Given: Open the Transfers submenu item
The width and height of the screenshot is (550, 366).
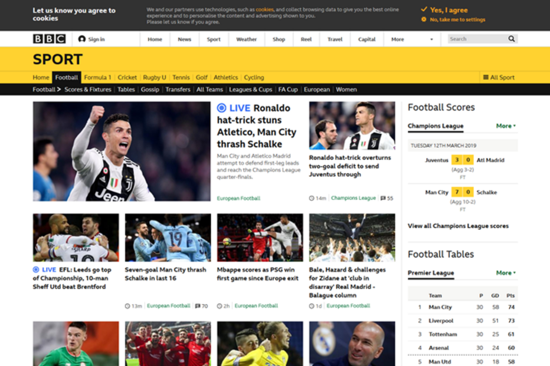Looking at the screenshot, I should click(178, 90).
